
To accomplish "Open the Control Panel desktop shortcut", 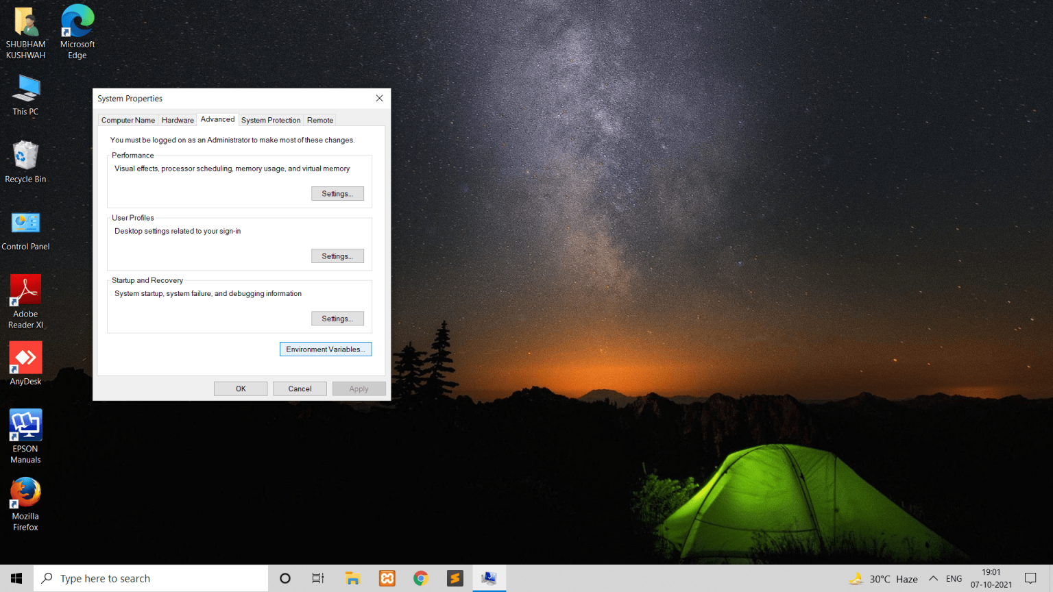I will [x=25, y=231].
